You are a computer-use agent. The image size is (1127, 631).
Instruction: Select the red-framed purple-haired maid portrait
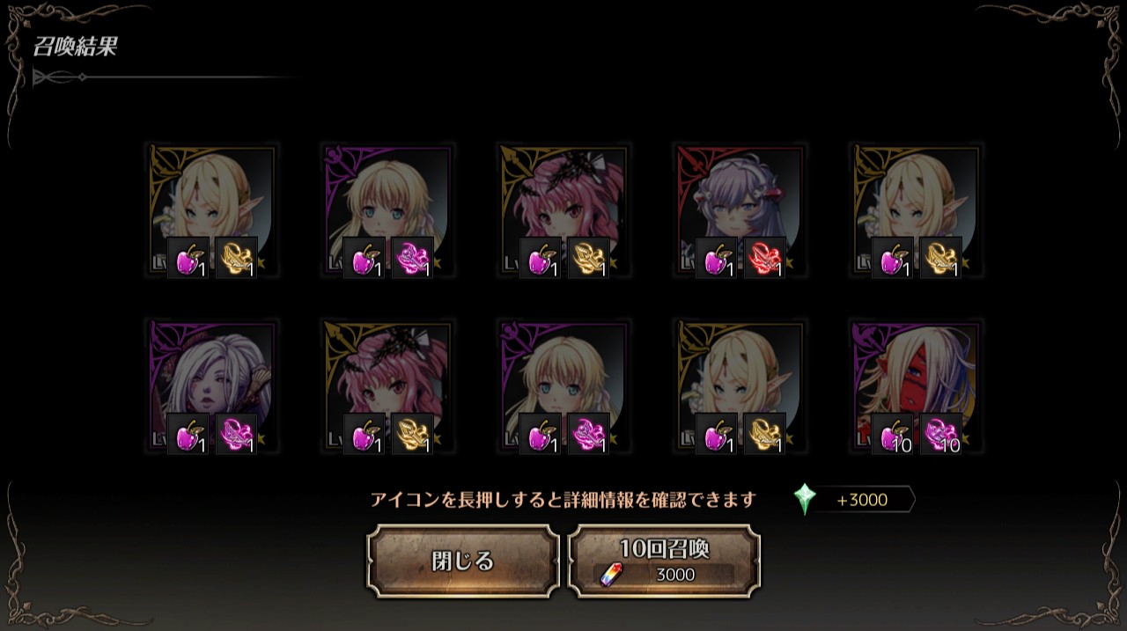click(740, 209)
